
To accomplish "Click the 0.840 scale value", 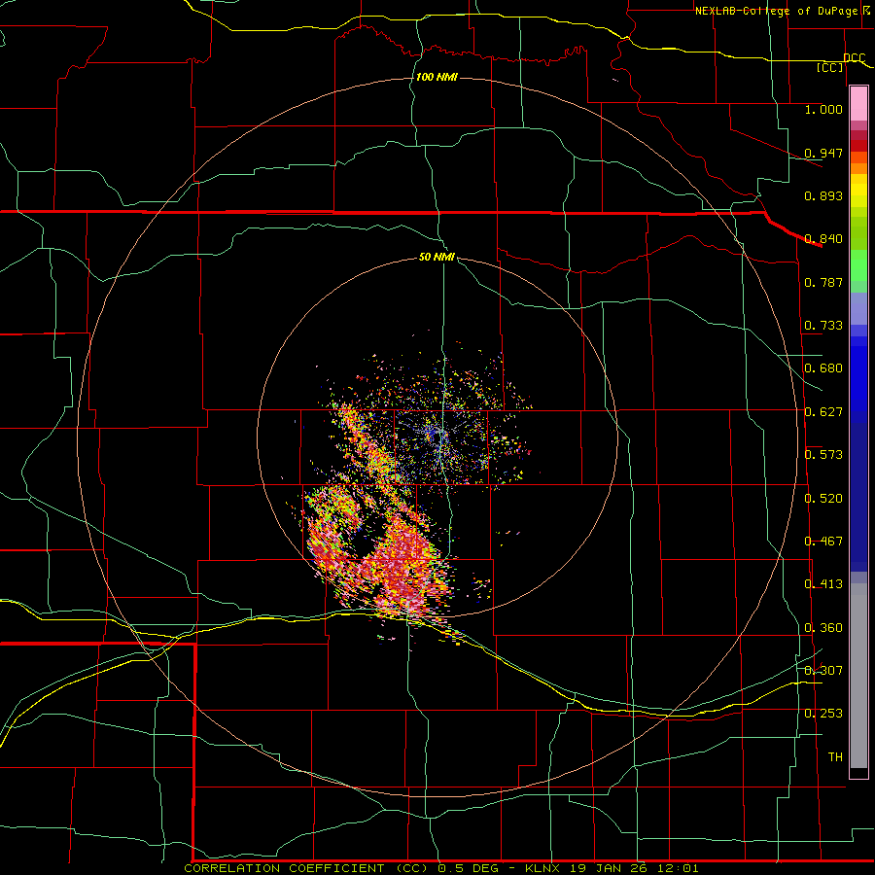I will coord(823,239).
